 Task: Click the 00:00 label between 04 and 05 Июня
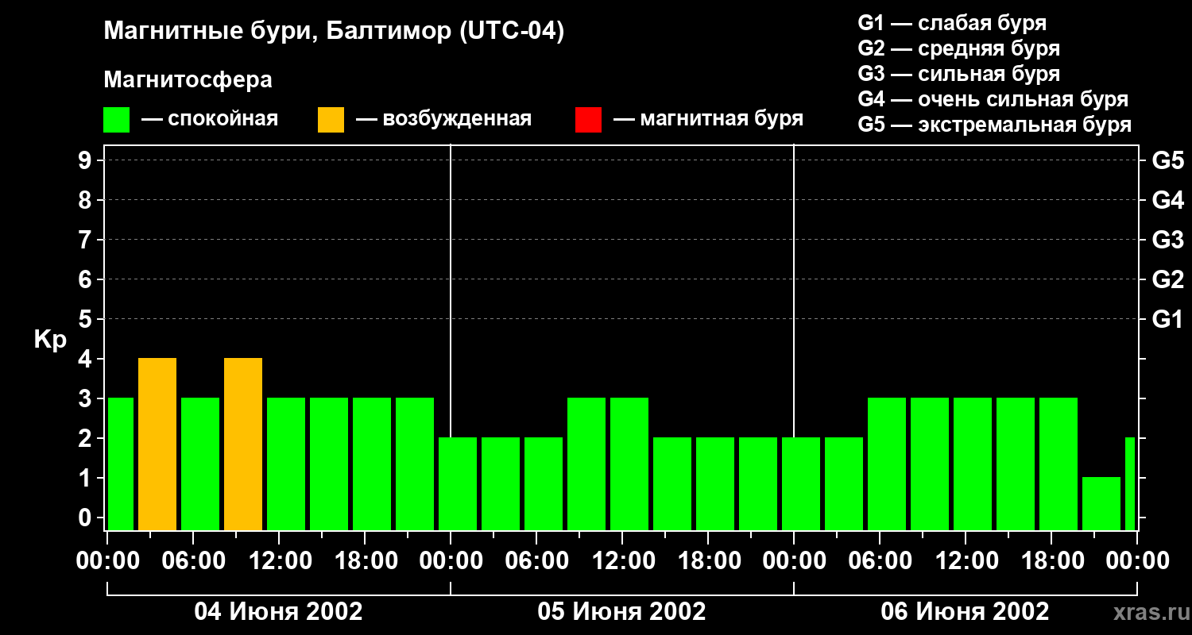[451, 561]
